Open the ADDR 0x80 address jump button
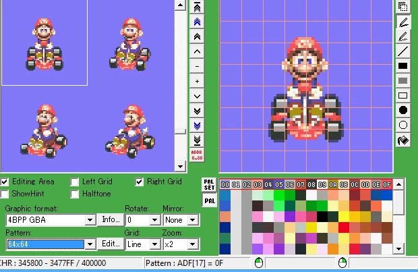 197,155
